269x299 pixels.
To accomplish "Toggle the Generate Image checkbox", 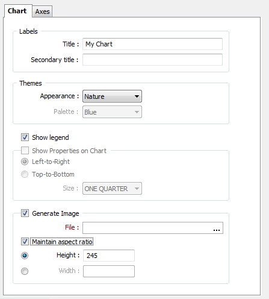I will (x=25, y=213).
